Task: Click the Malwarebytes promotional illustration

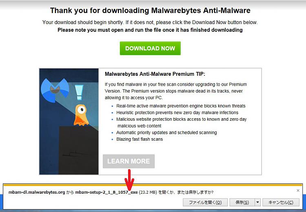Action: coord(69,121)
